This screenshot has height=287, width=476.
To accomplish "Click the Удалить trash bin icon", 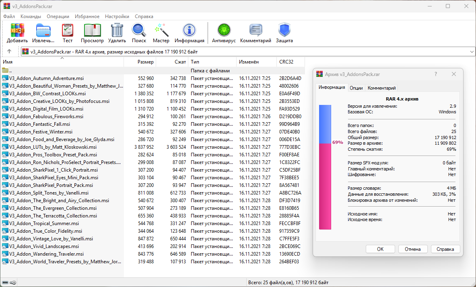I will coord(117,31).
